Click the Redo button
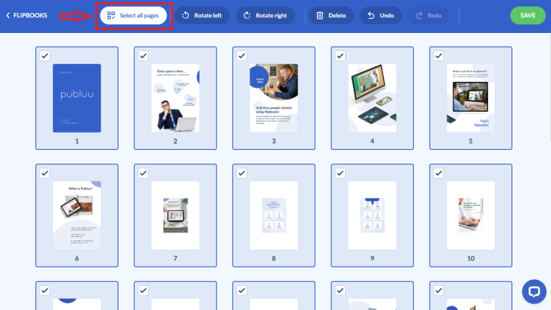551x310 pixels. tap(428, 16)
